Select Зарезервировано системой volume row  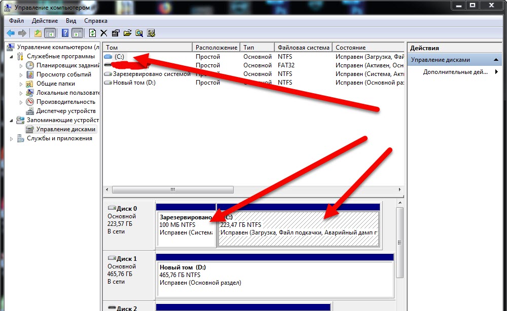coord(253,74)
